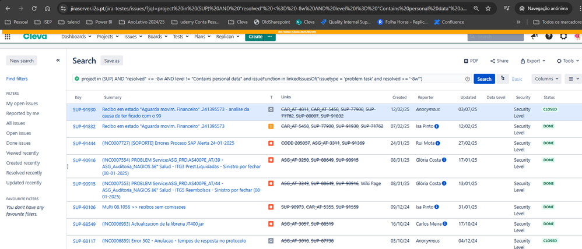
Task: Select the Resolved recently filter
Action: (x=24, y=173)
